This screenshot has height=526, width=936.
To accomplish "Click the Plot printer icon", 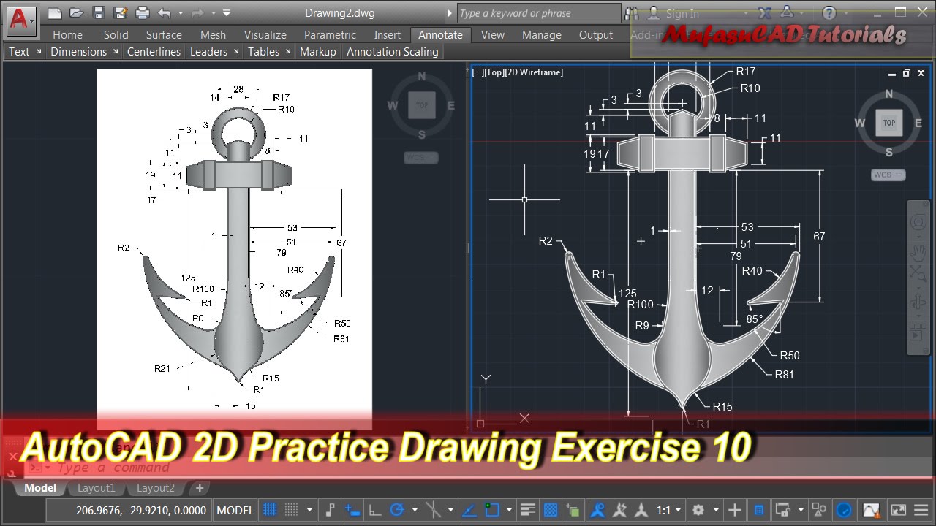I will pyautogui.click(x=143, y=12).
